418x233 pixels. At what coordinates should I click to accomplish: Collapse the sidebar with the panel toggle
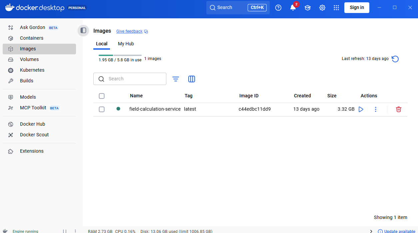(83, 30)
